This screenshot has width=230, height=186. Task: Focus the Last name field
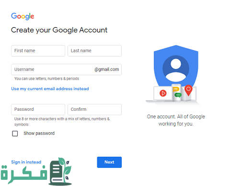coord(94,51)
